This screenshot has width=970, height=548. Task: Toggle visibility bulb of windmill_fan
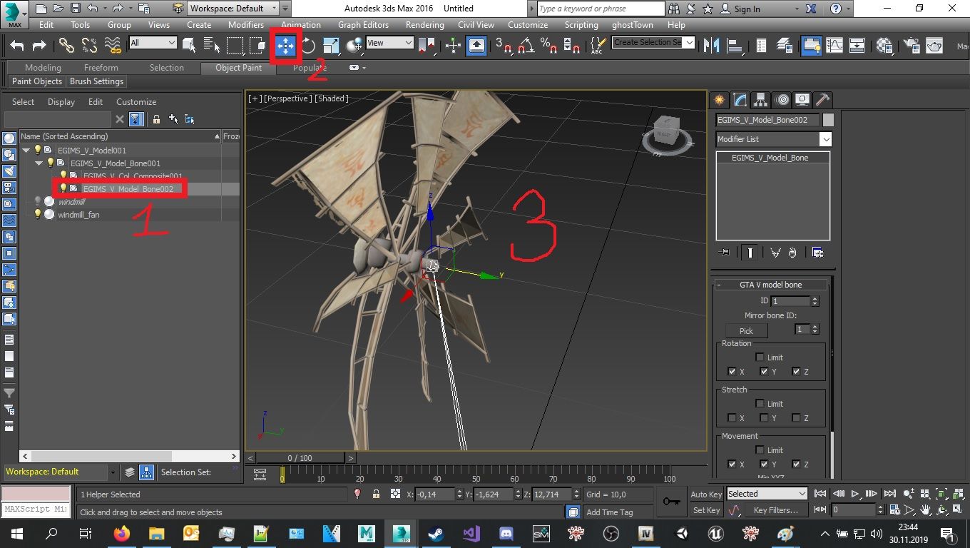pyautogui.click(x=38, y=214)
